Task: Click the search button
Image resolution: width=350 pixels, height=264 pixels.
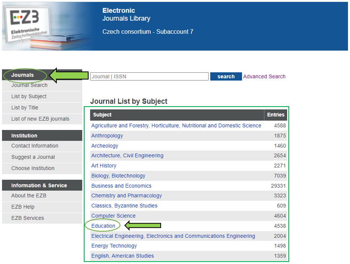Action: tap(226, 77)
